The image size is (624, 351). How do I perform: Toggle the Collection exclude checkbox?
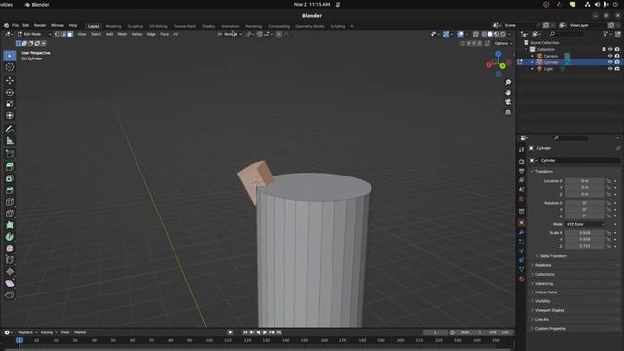(604, 49)
